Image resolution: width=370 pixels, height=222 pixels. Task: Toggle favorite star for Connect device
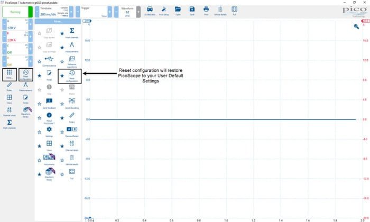point(40,61)
